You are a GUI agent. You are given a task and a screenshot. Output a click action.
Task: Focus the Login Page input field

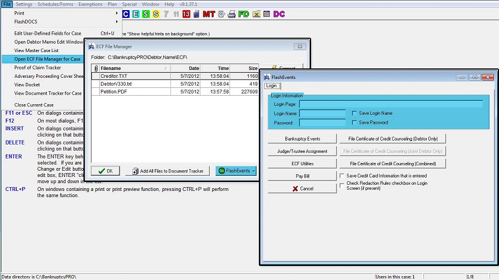tap(391, 104)
